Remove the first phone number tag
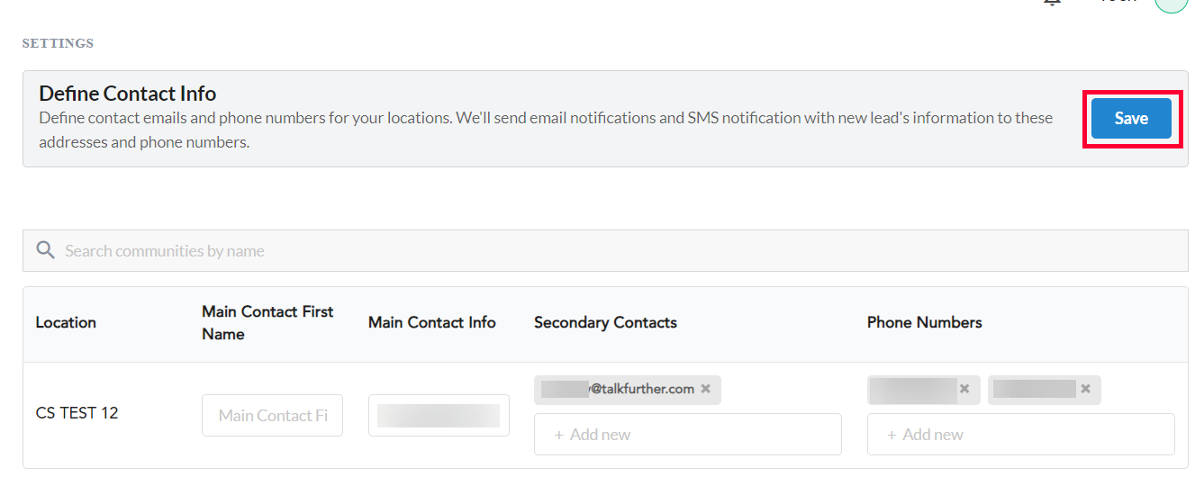This screenshot has width=1204, height=486. [x=964, y=389]
